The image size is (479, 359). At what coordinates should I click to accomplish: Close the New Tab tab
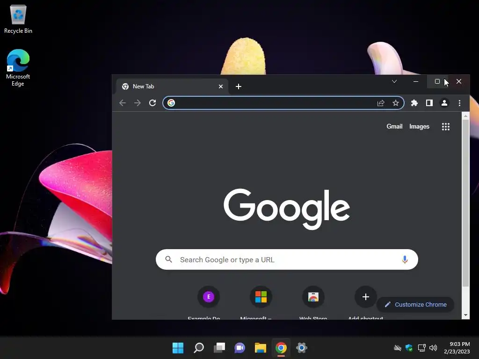(221, 86)
